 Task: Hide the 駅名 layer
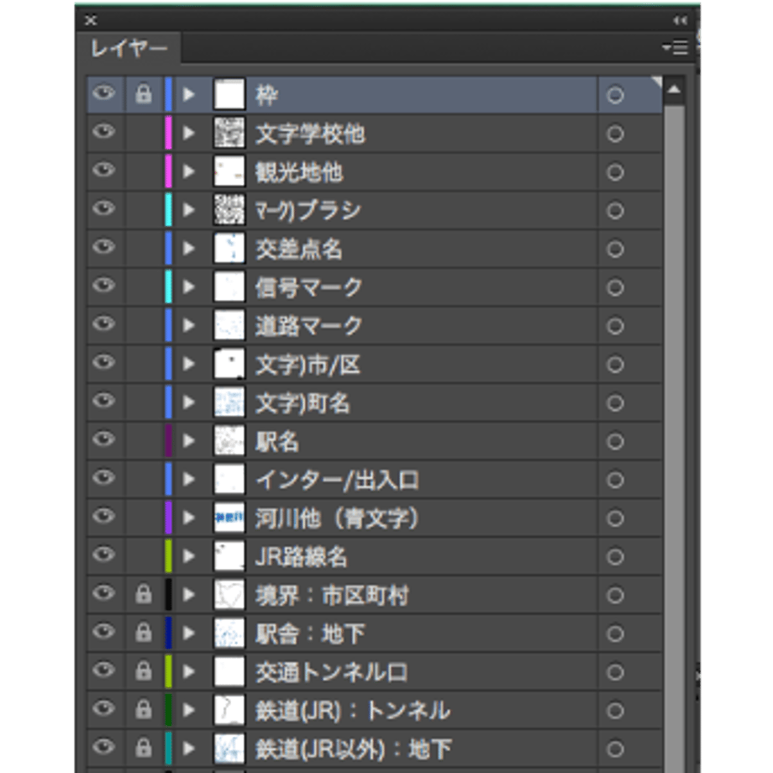pyautogui.click(x=104, y=439)
